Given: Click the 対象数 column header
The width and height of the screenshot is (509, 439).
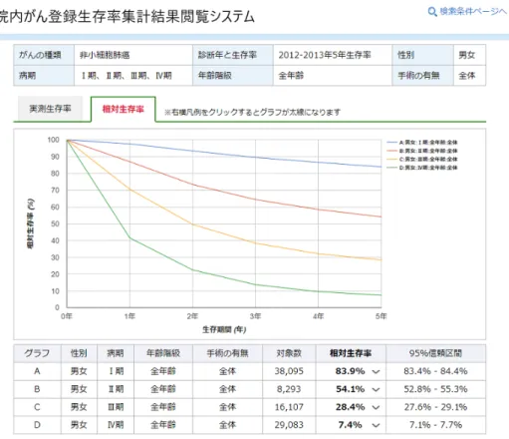Looking at the screenshot, I should (x=289, y=353).
